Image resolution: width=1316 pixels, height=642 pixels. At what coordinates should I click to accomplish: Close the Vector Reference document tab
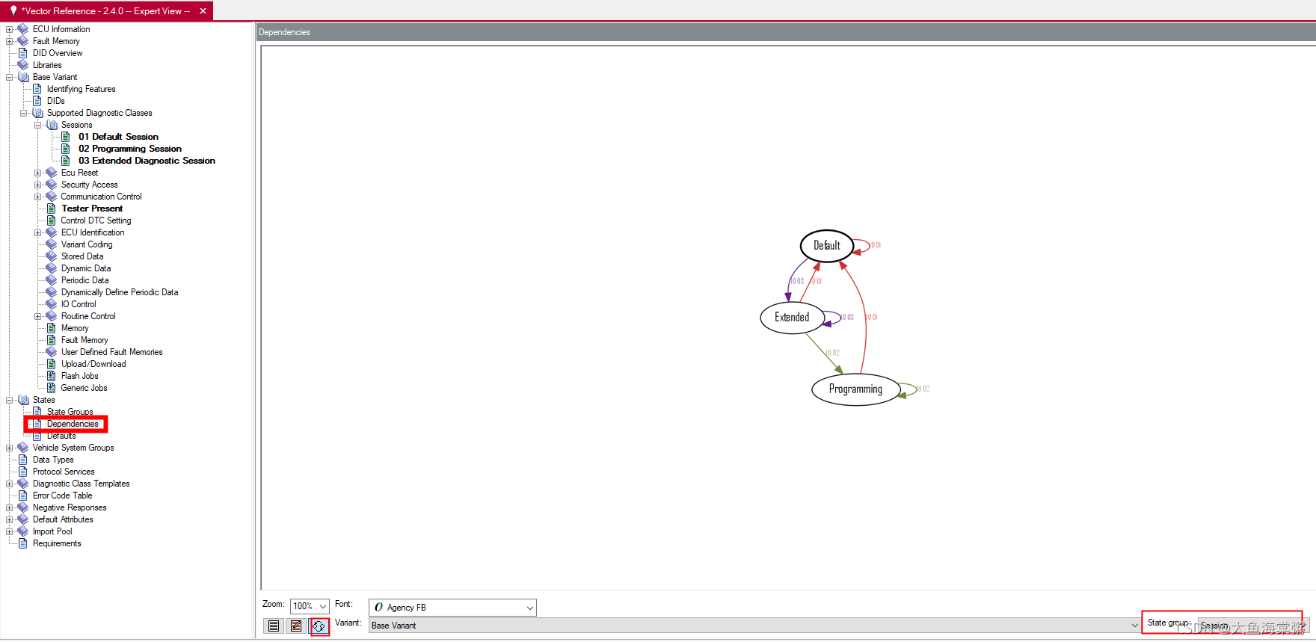click(x=203, y=11)
